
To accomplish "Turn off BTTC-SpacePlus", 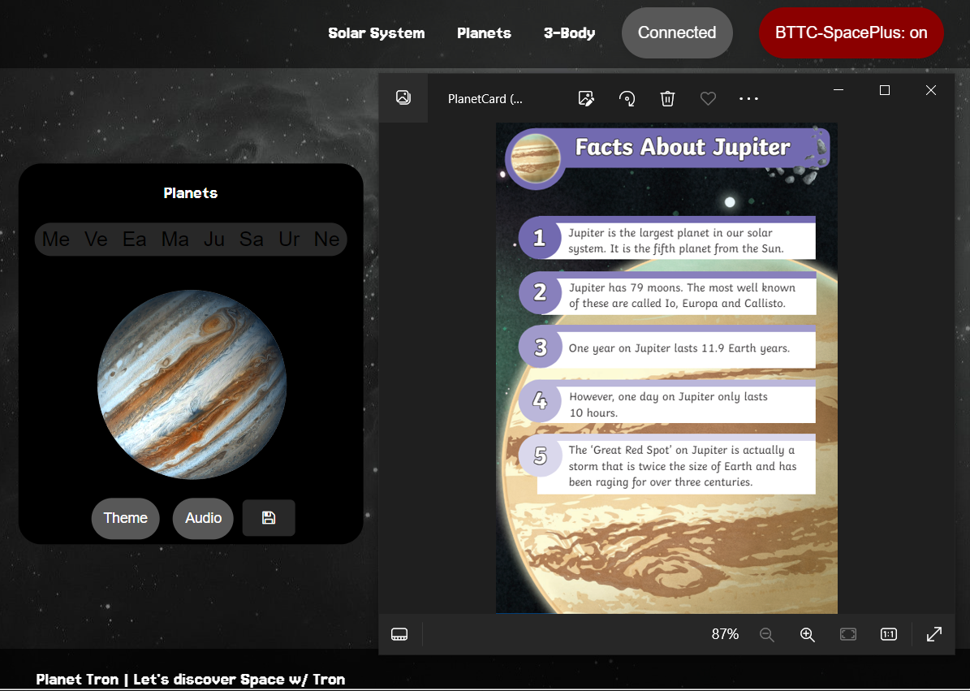I will tap(851, 33).
